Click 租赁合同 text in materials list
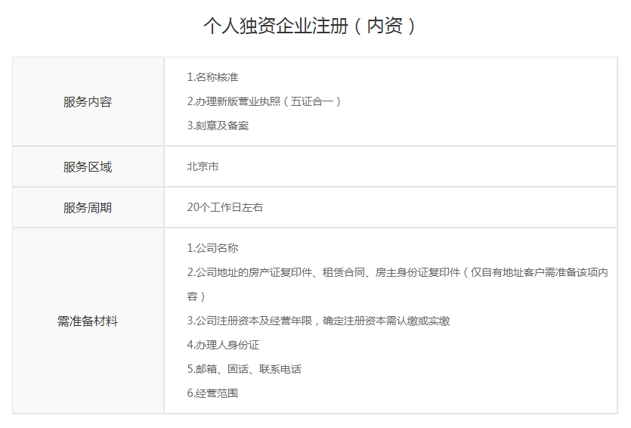 point(345,272)
